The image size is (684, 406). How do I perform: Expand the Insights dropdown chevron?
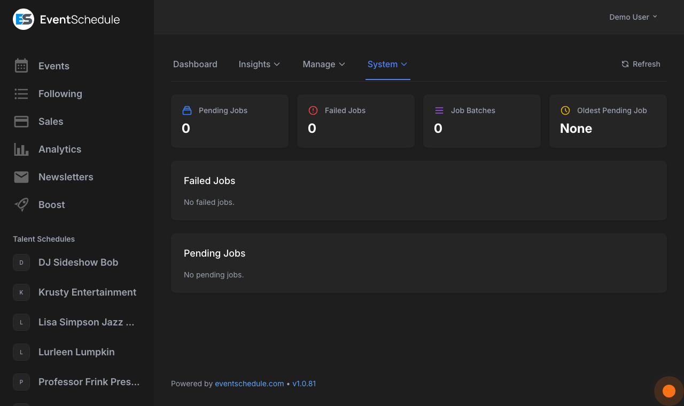click(277, 64)
